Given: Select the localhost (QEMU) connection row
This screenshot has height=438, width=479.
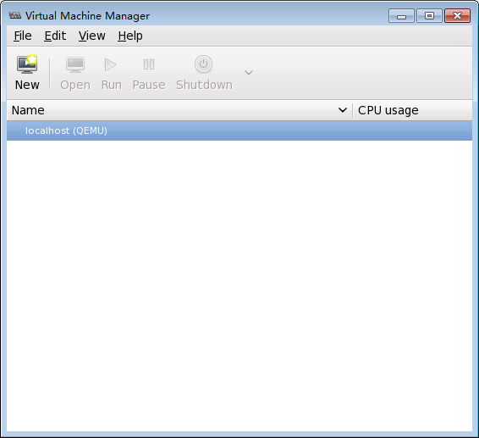Looking at the screenshot, I should coord(239,130).
